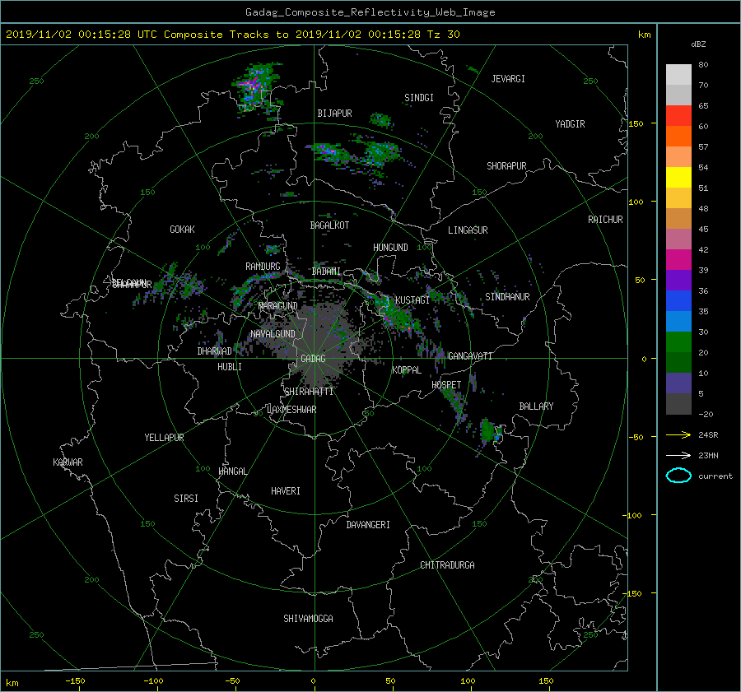Viewport: 741px width, 692px height.
Task: Click the GOKAK city label
Action: coord(183,230)
